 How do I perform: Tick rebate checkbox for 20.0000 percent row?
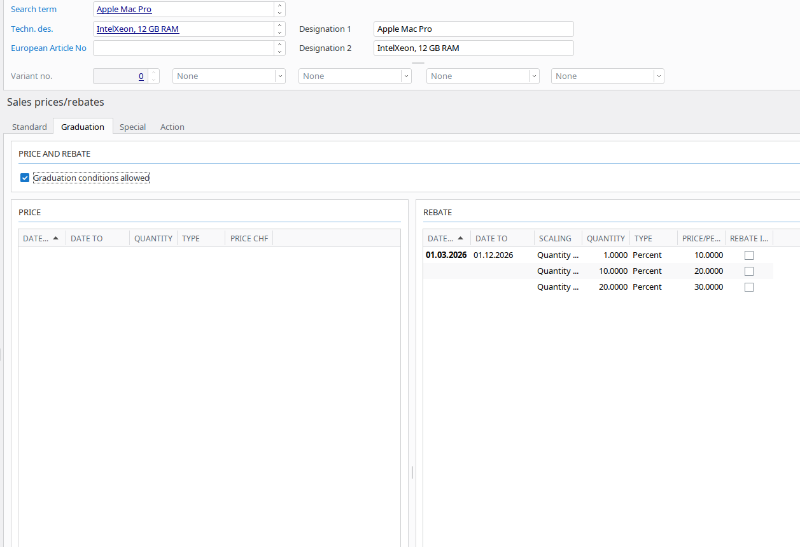749,271
